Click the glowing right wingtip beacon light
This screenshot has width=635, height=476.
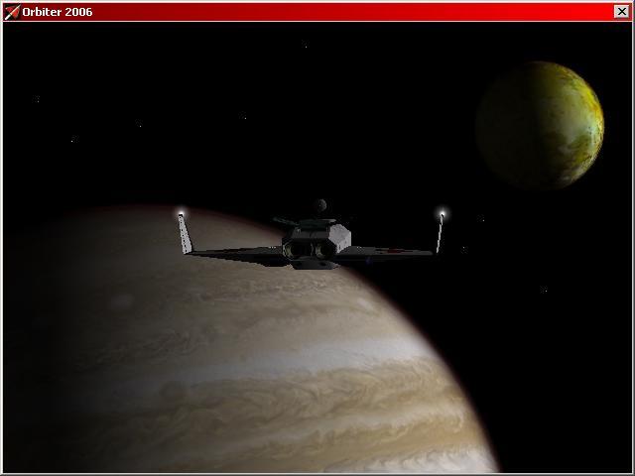click(x=443, y=212)
